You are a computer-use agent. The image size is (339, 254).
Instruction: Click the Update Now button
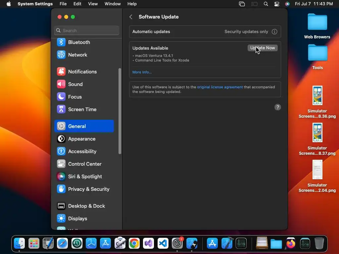point(263,48)
